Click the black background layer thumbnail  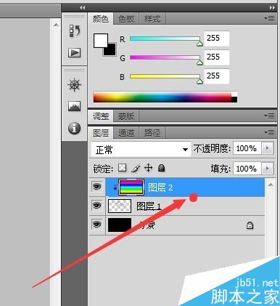[120, 225]
